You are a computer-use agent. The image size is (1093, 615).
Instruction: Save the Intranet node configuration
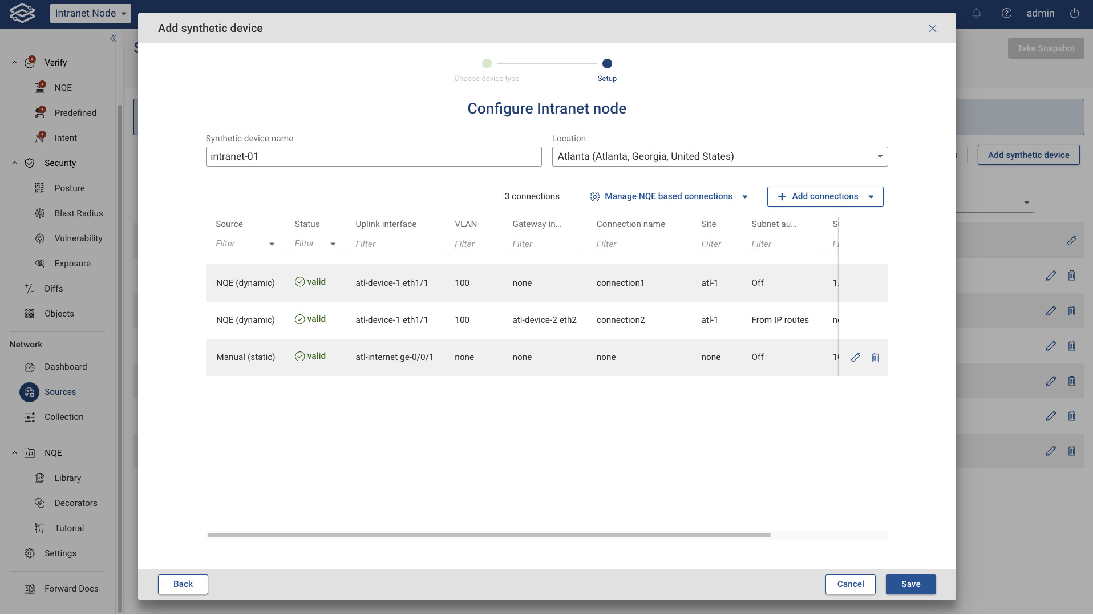(910, 584)
